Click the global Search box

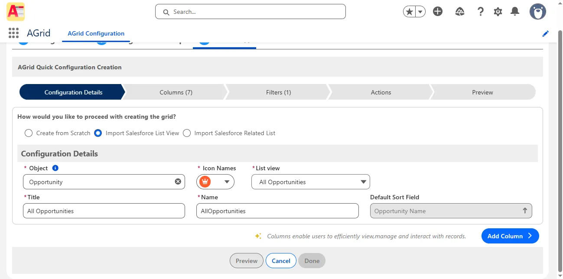pos(251,12)
